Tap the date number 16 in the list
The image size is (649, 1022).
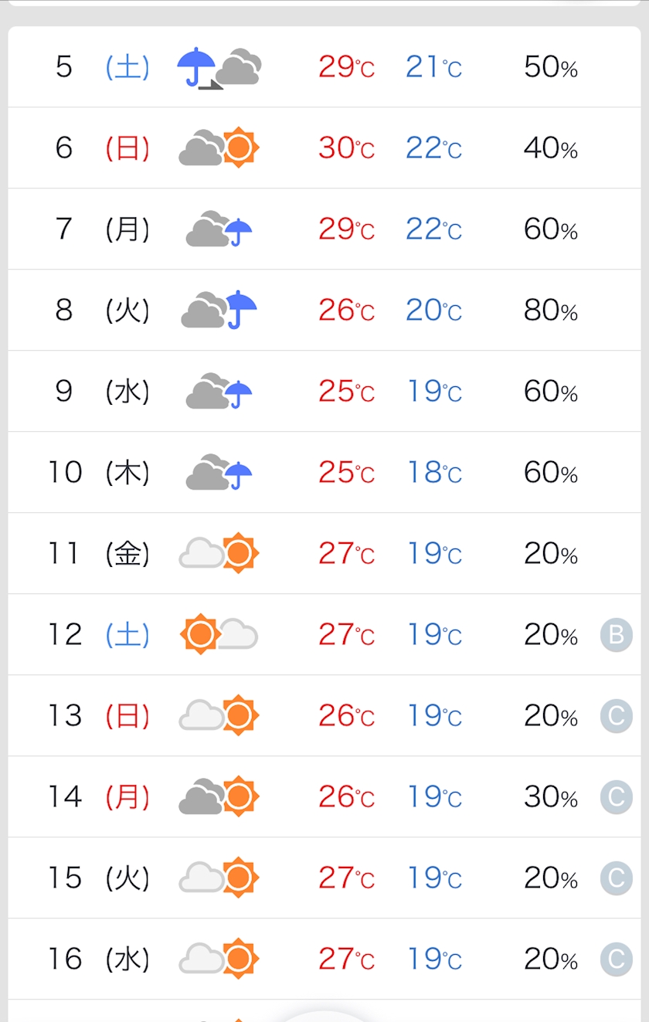point(65,959)
